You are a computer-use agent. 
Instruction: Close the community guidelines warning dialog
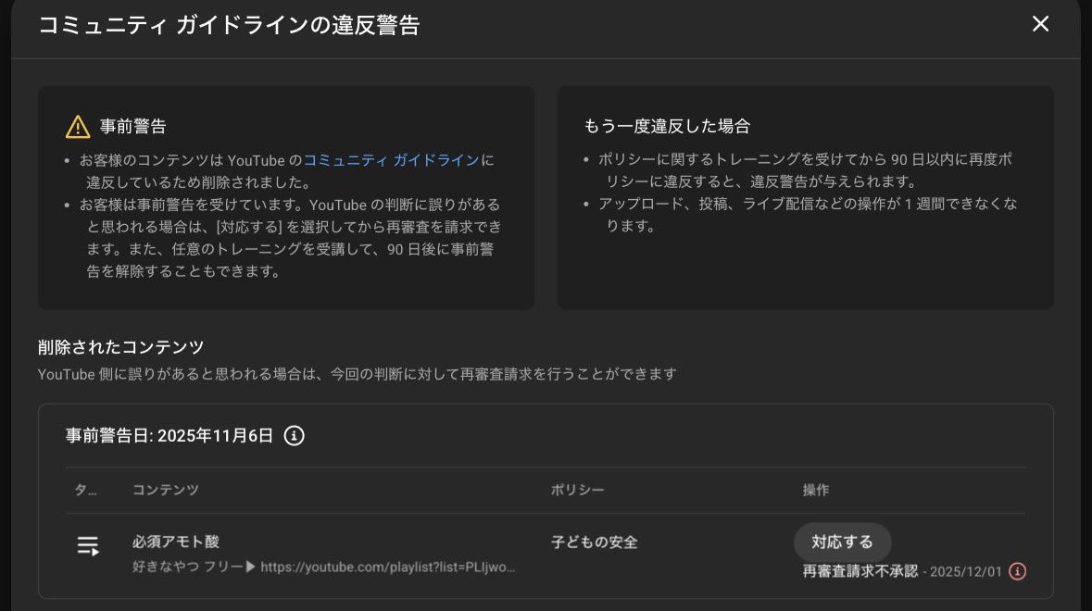coord(1040,24)
